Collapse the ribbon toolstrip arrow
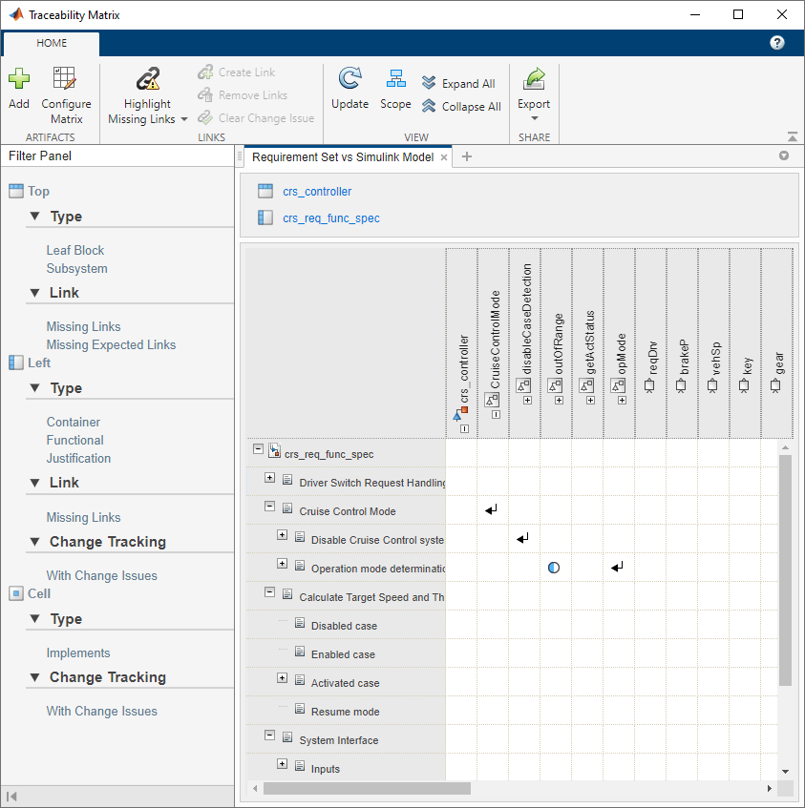This screenshot has width=805, height=808. [793, 136]
